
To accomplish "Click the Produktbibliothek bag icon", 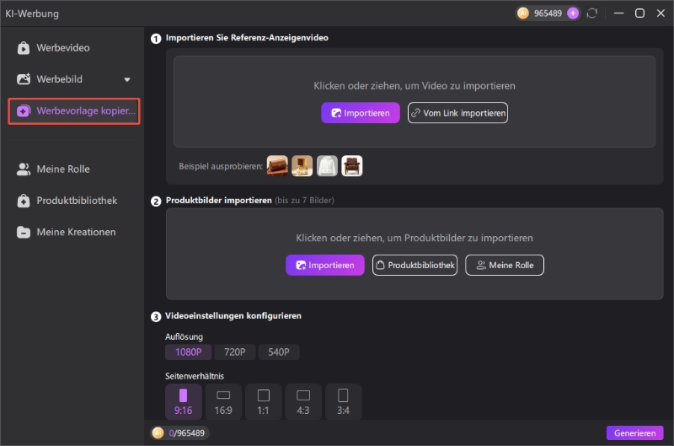I will point(24,201).
